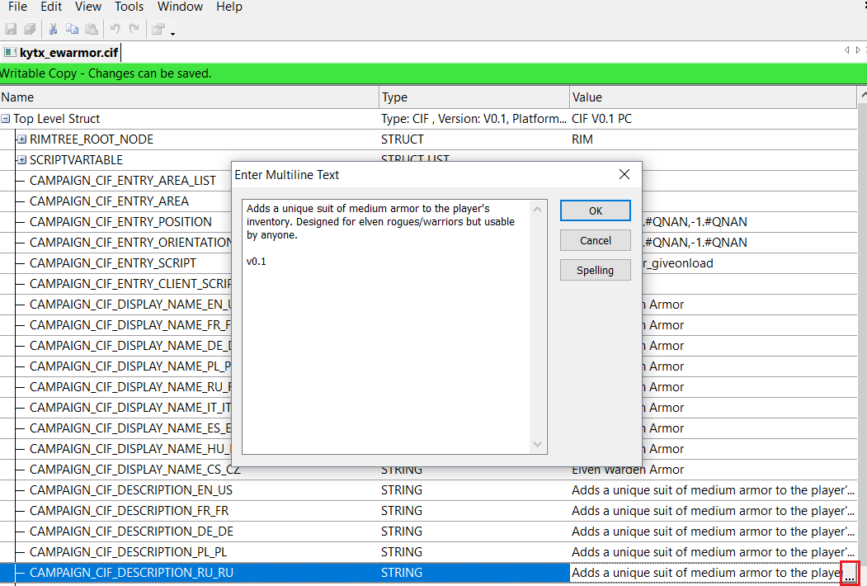Open the View menu
867x586 pixels.
88,7
